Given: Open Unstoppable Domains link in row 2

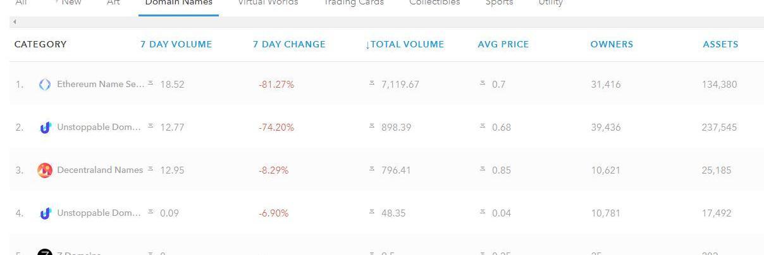Looking at the screenshot, I should [x=99, y=127].
